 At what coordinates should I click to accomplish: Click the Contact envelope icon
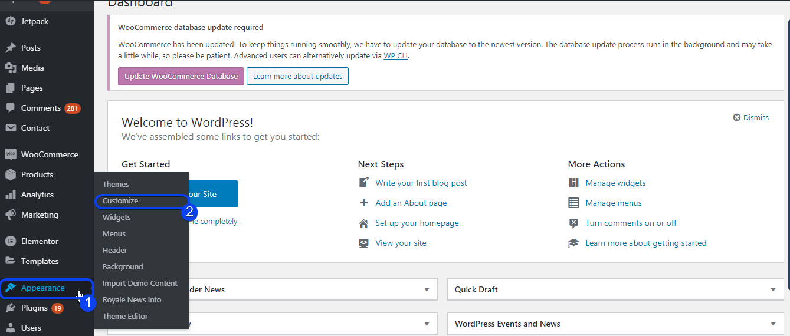click(x=10, y=128)
